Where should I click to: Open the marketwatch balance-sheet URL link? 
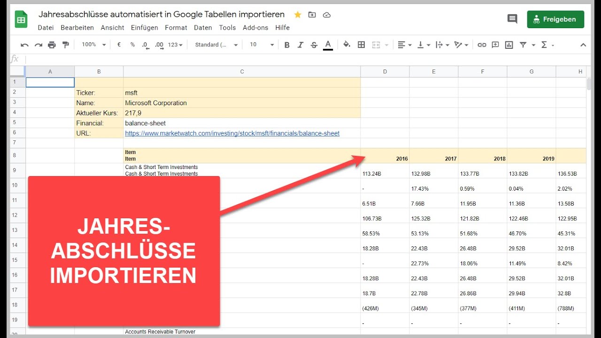point(232,133)
